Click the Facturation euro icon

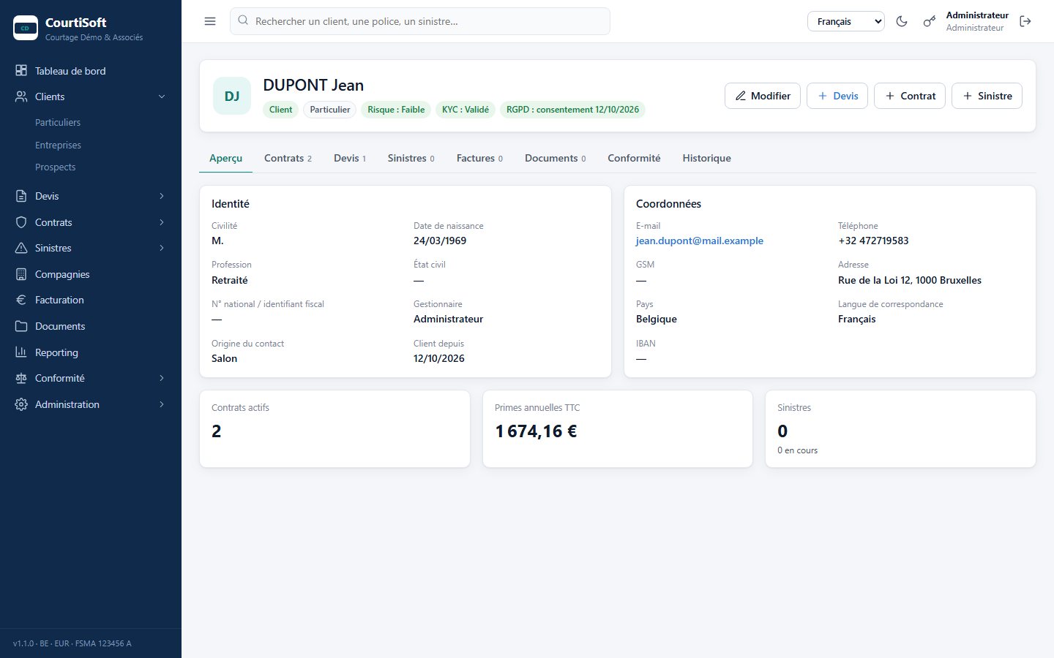(x=21, y=300)
